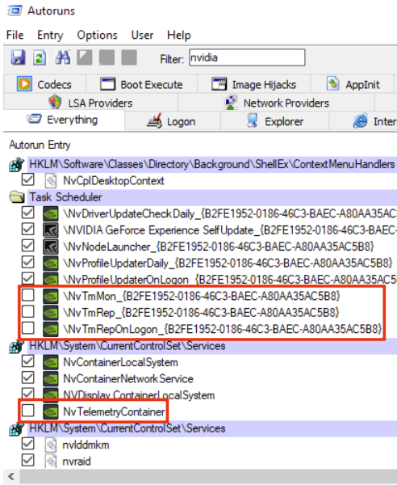Select the NvProfileUpdaterOnLogon task entry
This screenshot has width=397, height=485.
(x=230, y=280)
